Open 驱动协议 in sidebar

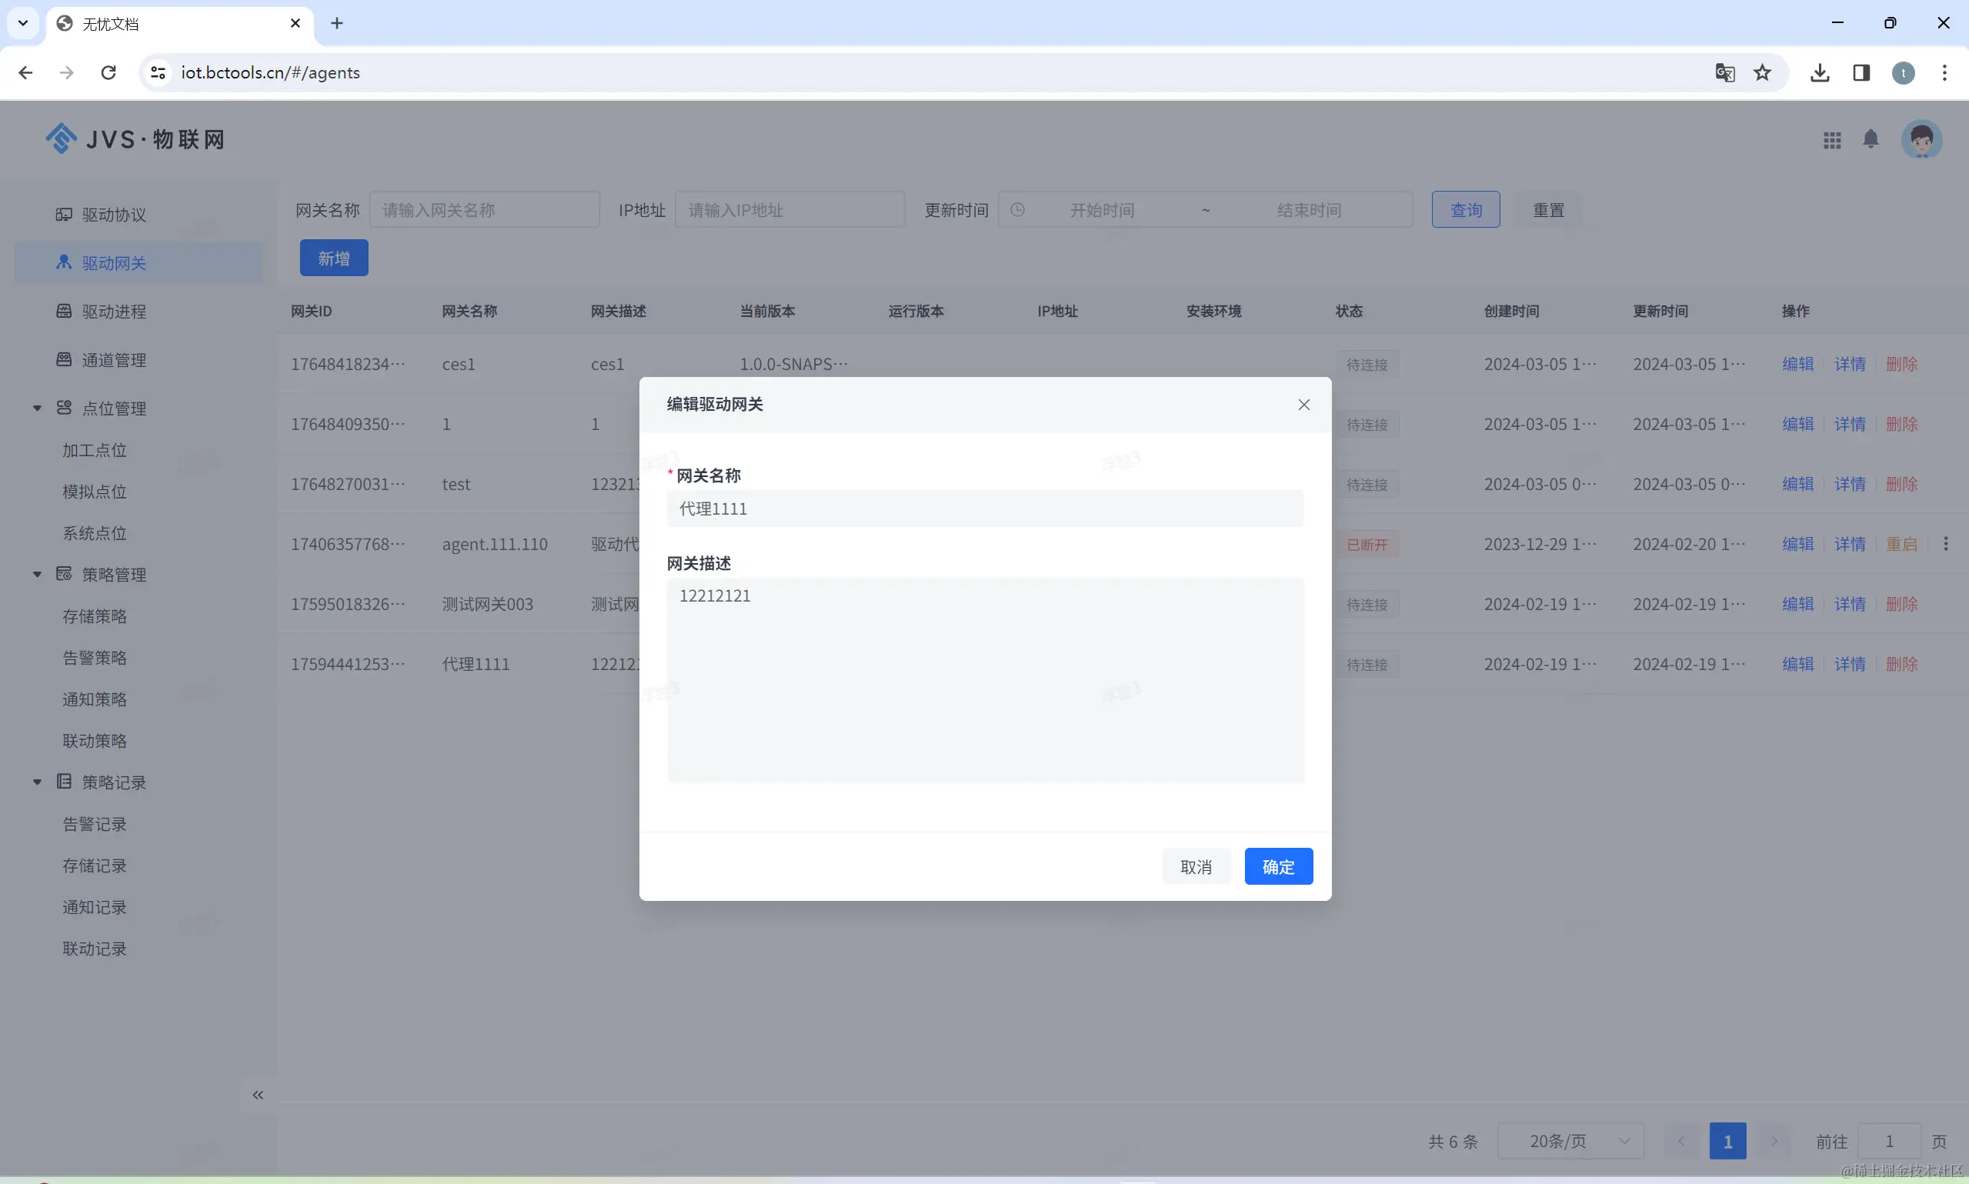[x=113, y=215]
